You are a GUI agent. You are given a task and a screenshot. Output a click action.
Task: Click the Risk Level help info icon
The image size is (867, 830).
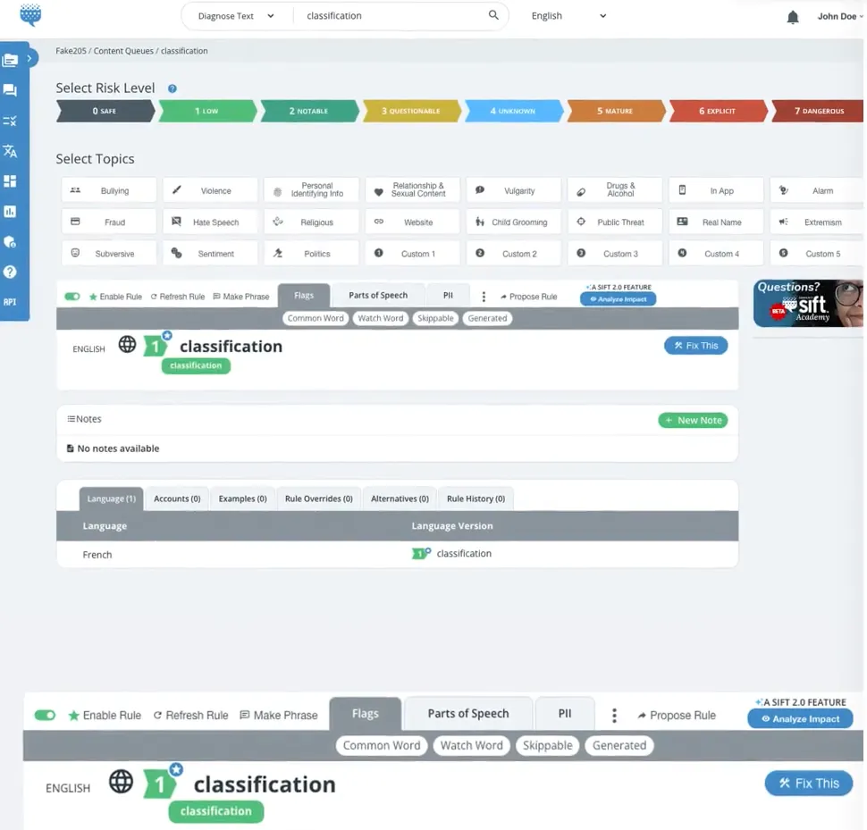(173, 88)
